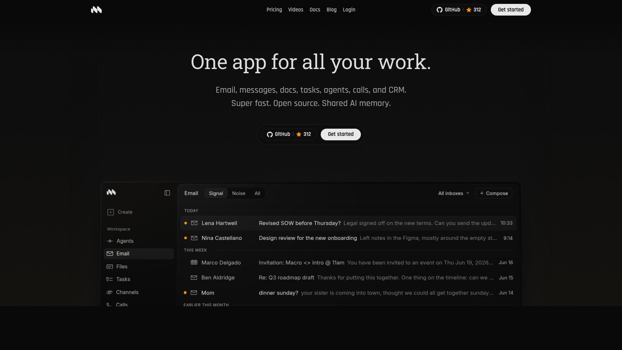Click sender name Nina Castellano
The height and width of the screenshot is (350, 622).
click(x=222, y=238)
